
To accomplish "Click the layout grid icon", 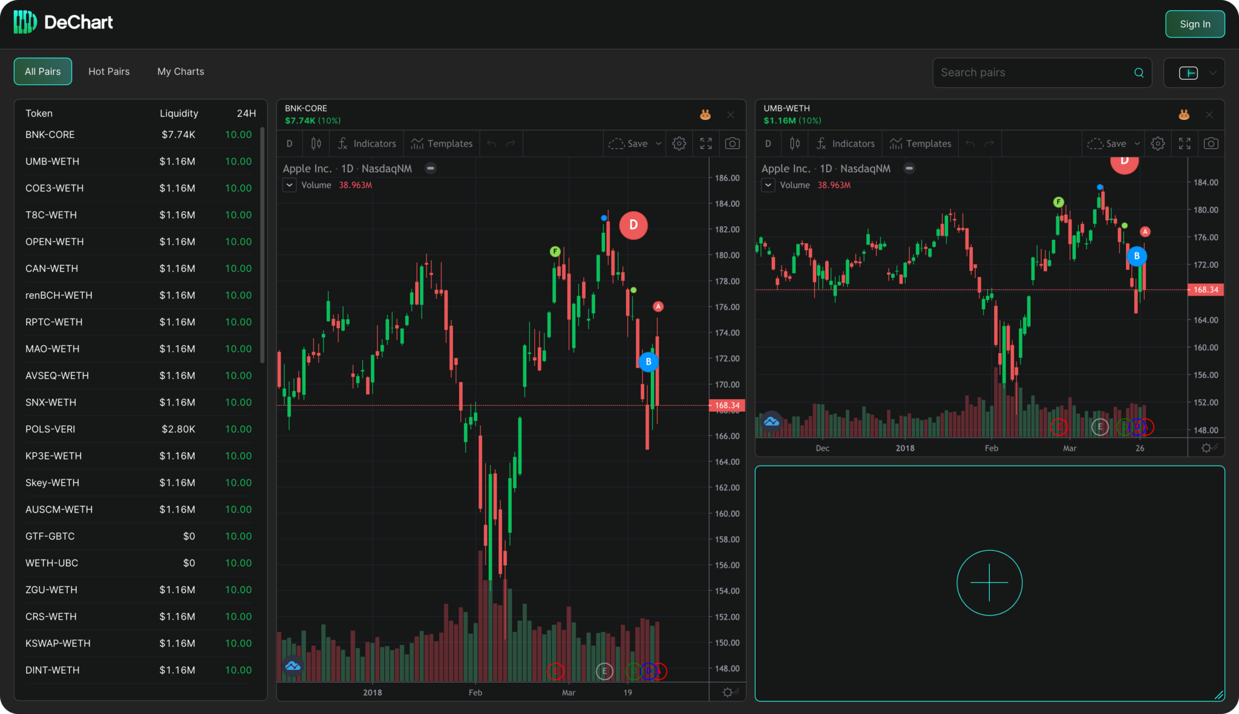I will pos(1188,73).
